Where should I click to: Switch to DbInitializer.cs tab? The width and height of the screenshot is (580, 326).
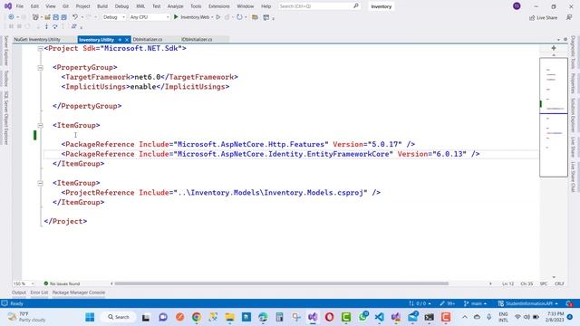147,39
